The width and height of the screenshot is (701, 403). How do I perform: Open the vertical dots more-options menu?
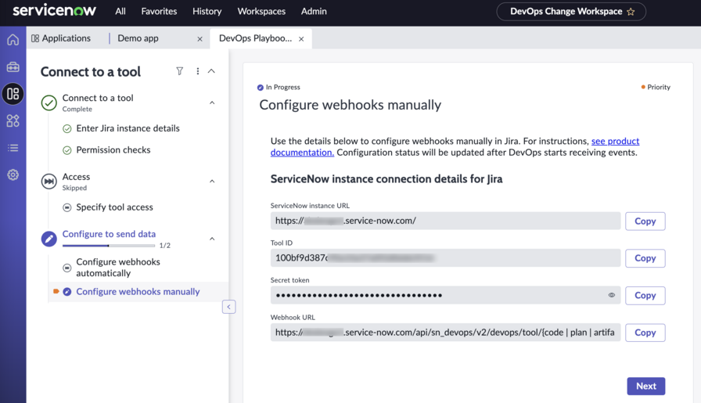198,71
